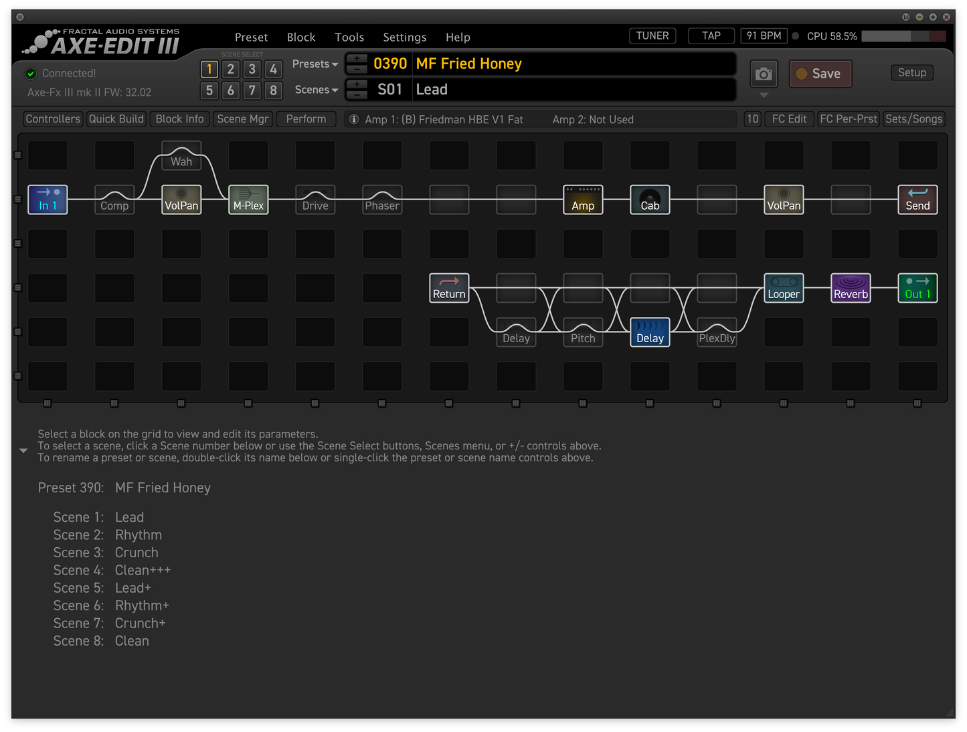Open Setup
Screen dimensions: 967x732
coord(912,72)
